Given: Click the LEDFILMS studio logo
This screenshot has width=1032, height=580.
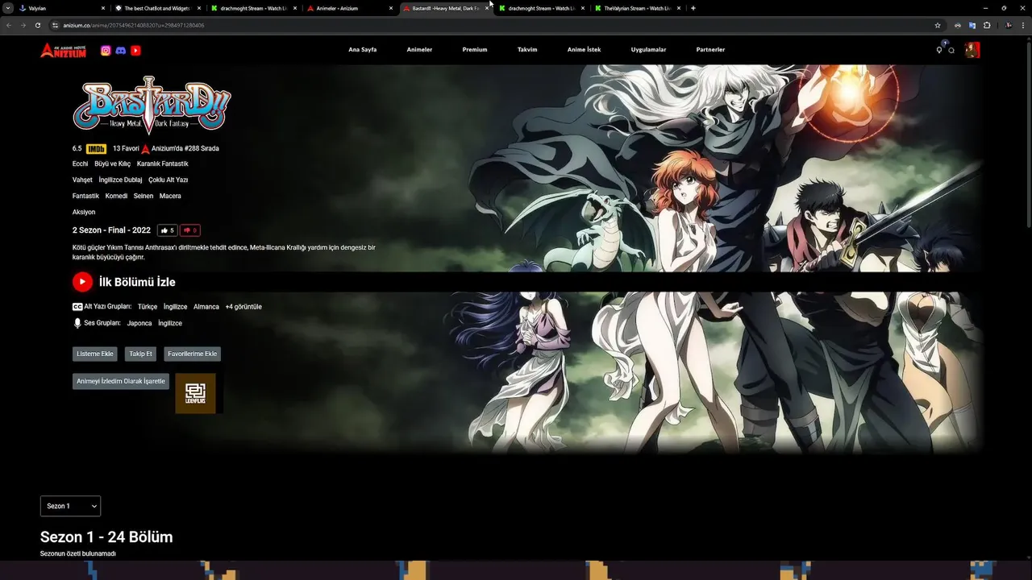Looking at the screenshot, I should [x=195, y=393].
